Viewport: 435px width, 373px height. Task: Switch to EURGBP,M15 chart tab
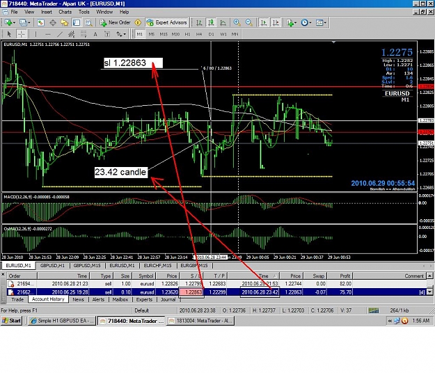click(x=194, y=266)
